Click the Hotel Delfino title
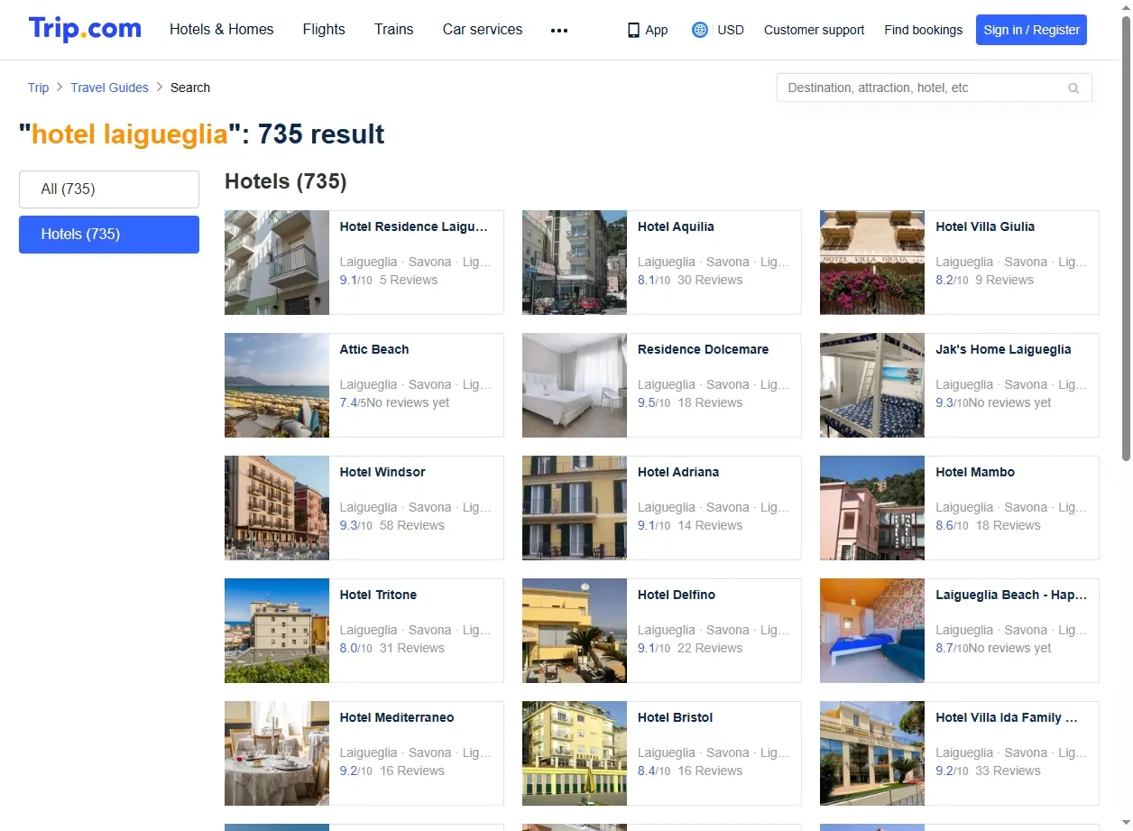 pyautogui.click(x=677, y=595)
